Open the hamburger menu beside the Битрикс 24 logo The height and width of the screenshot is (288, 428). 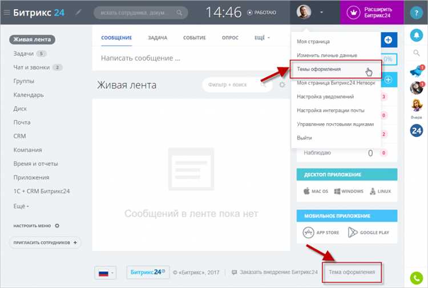point(6,13)
